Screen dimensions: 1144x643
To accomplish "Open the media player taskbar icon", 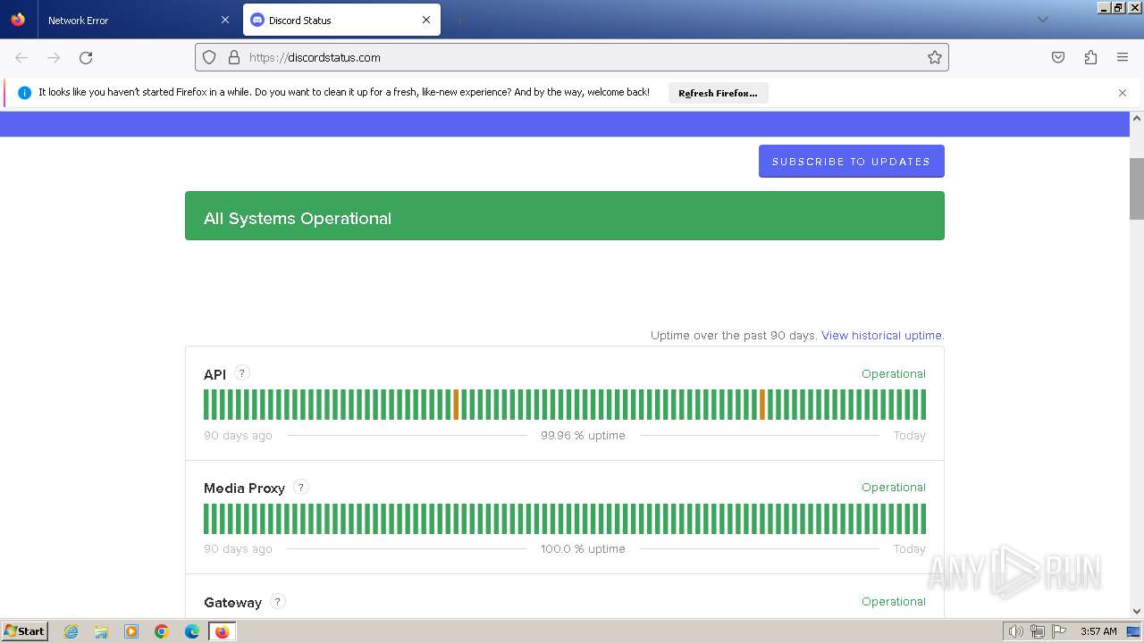I will click(131, 631).
